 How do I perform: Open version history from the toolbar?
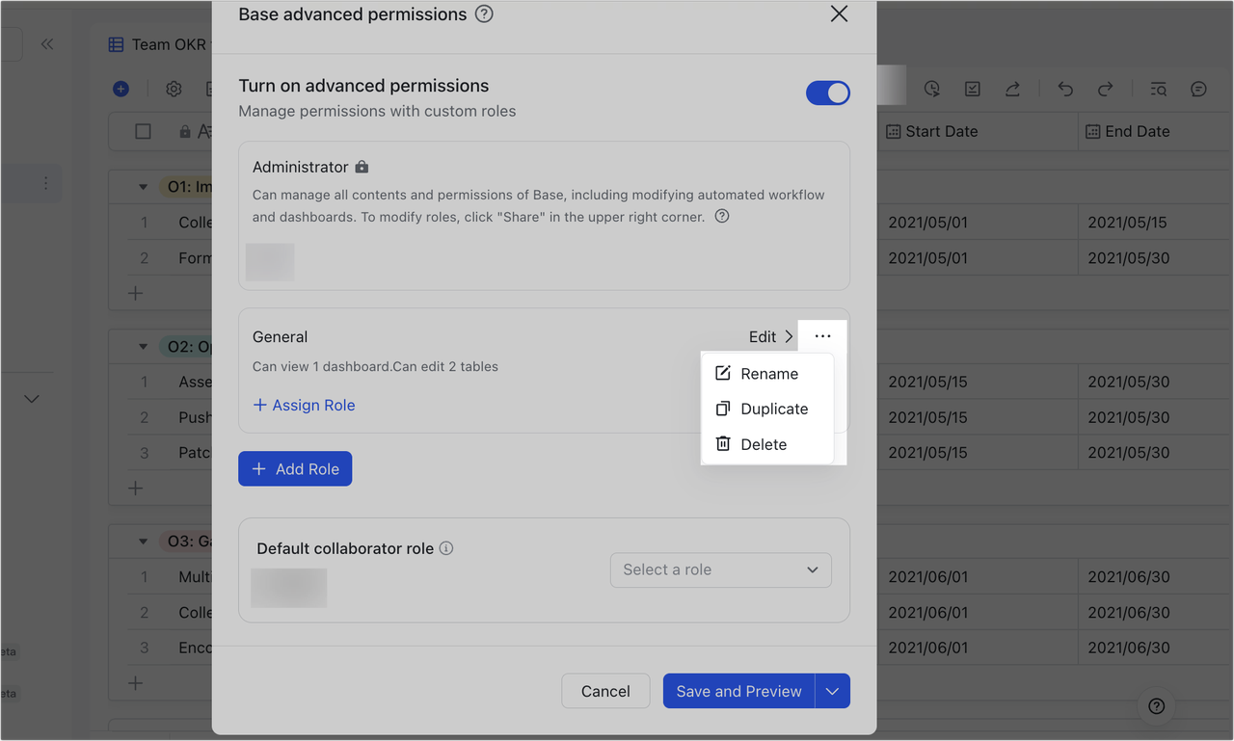coord(931,88)
